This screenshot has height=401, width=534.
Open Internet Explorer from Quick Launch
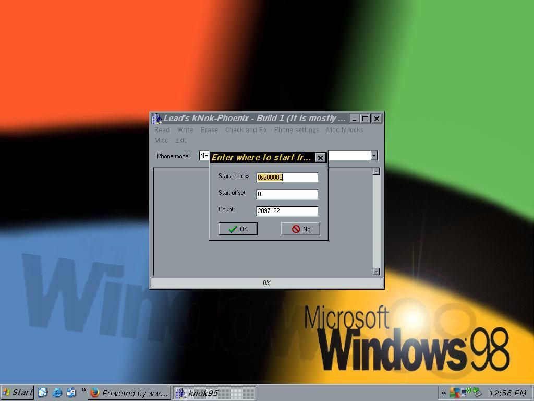(57, 393)
